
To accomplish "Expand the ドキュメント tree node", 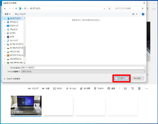I will click(5, 29).
